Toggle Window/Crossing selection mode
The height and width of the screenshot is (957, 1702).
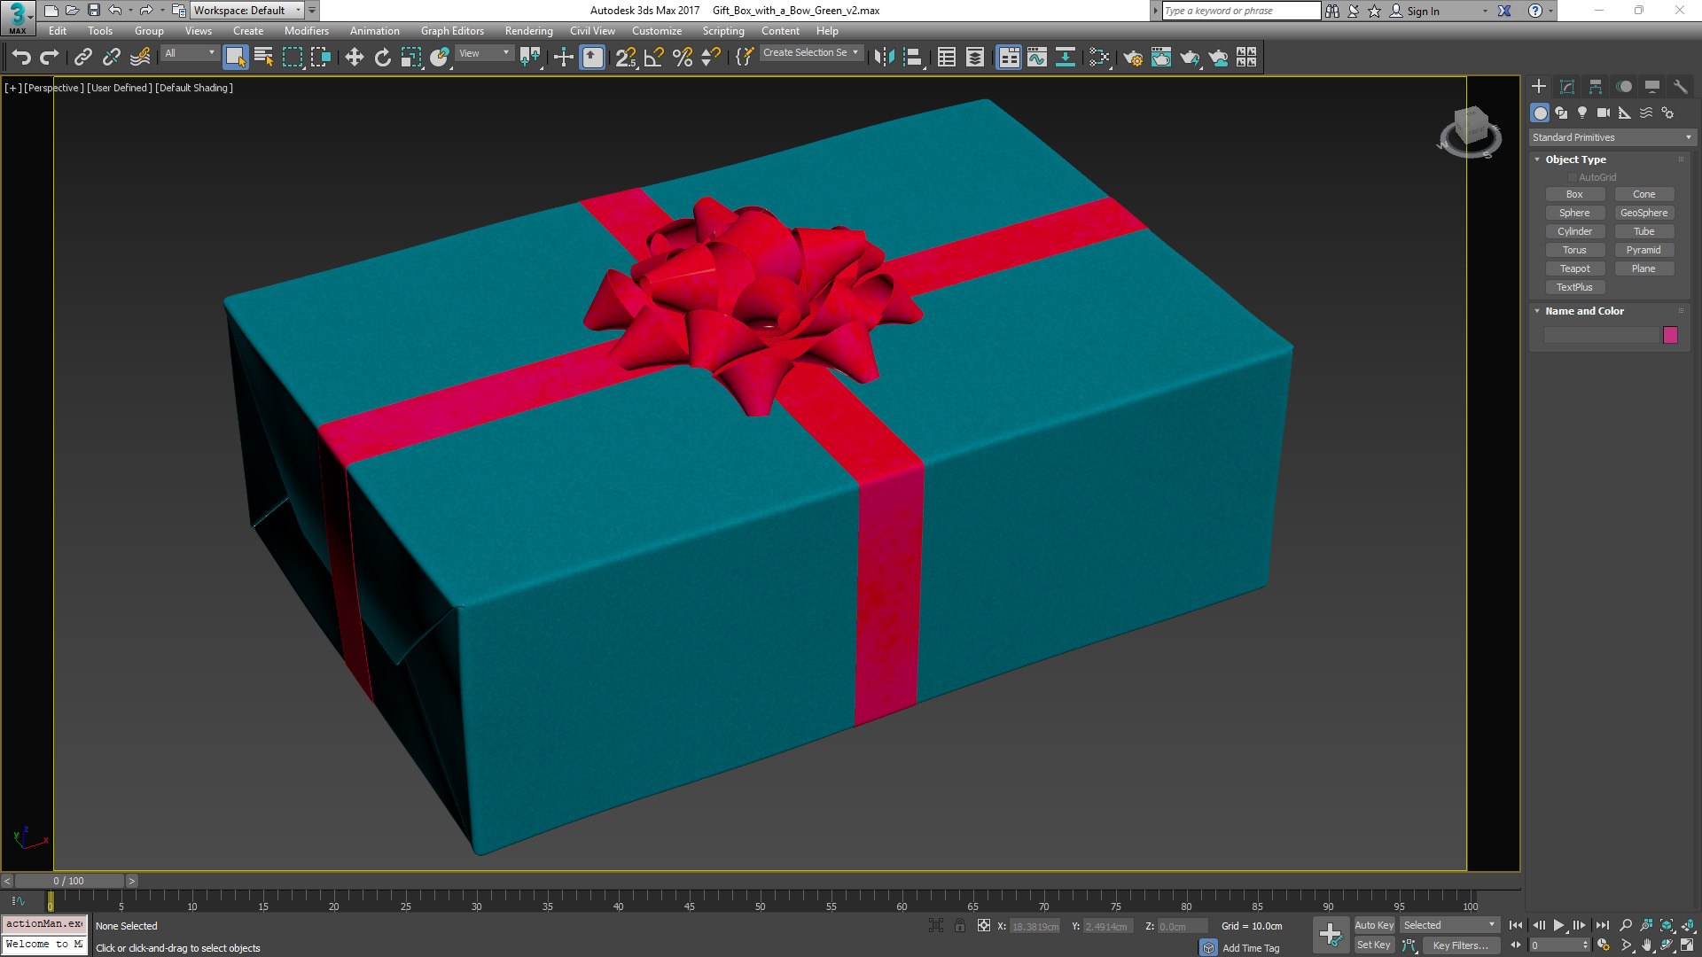(321, 58)
